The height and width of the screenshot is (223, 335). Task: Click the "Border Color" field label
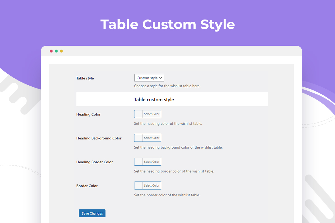click(x=87, y=186)
